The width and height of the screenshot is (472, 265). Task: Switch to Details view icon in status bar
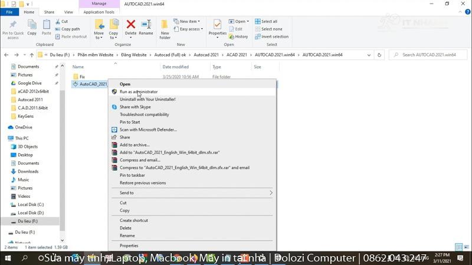coord(459,247)
